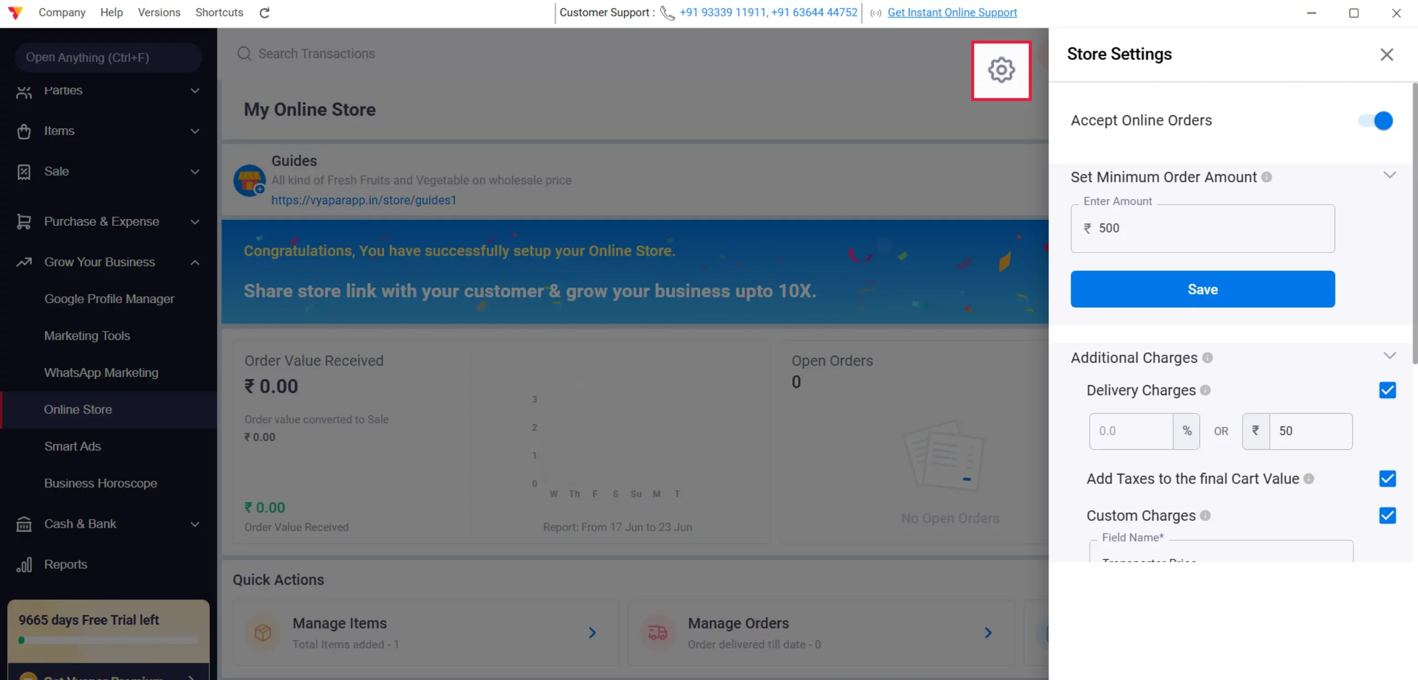Click the Purchase & Expense cart icon
The height and width of the screenshot is (680, 1418).
(24, 222)
